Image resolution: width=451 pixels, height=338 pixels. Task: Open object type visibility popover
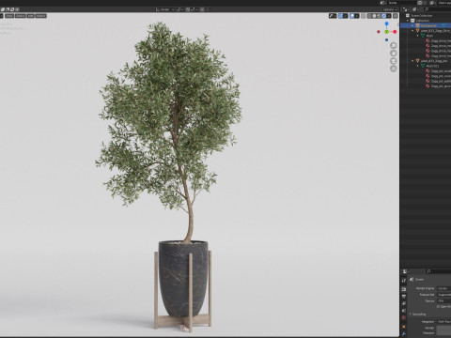pos(333,16)
